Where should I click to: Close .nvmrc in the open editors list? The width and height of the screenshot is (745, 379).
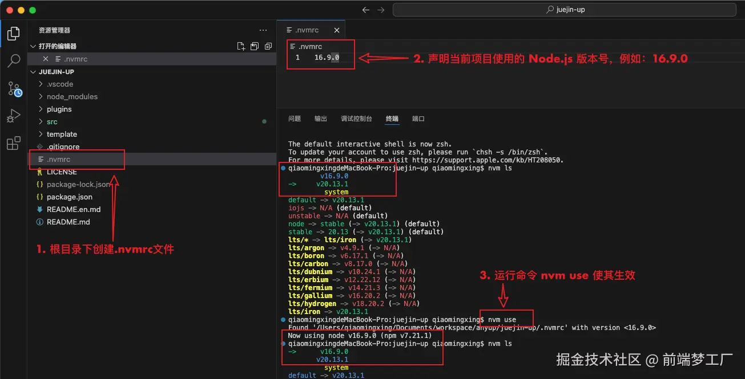tap(46, 59)
